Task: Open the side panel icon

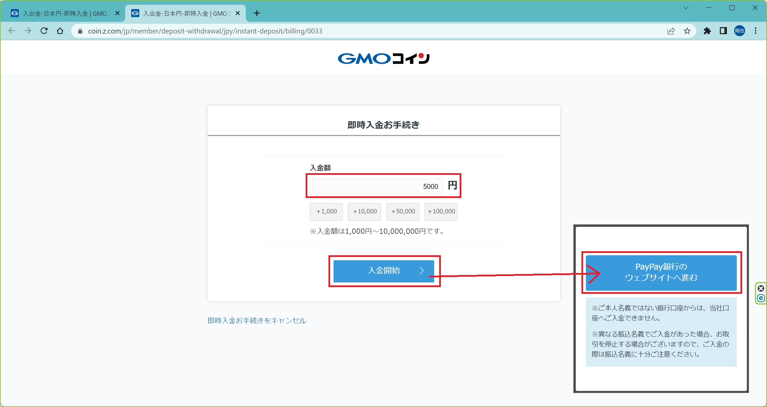Action: pos(723,31)
